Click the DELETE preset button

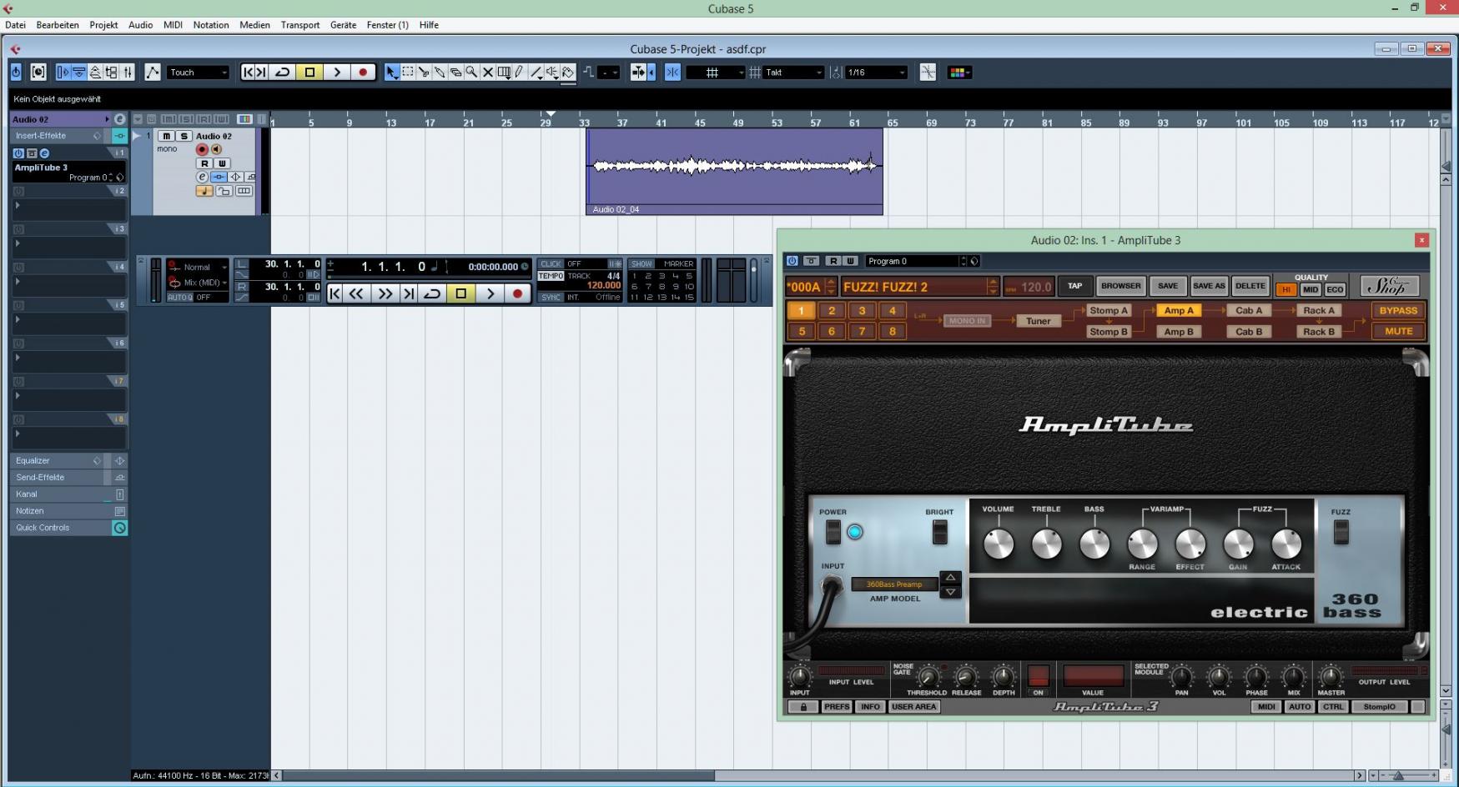pos(1250,286)
